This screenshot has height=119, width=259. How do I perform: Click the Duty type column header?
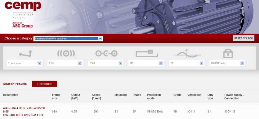coord(210,97)
